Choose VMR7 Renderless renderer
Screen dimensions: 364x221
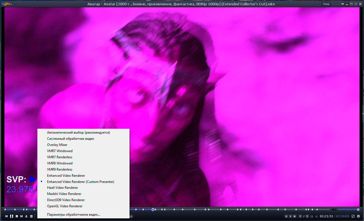point(83,157)
